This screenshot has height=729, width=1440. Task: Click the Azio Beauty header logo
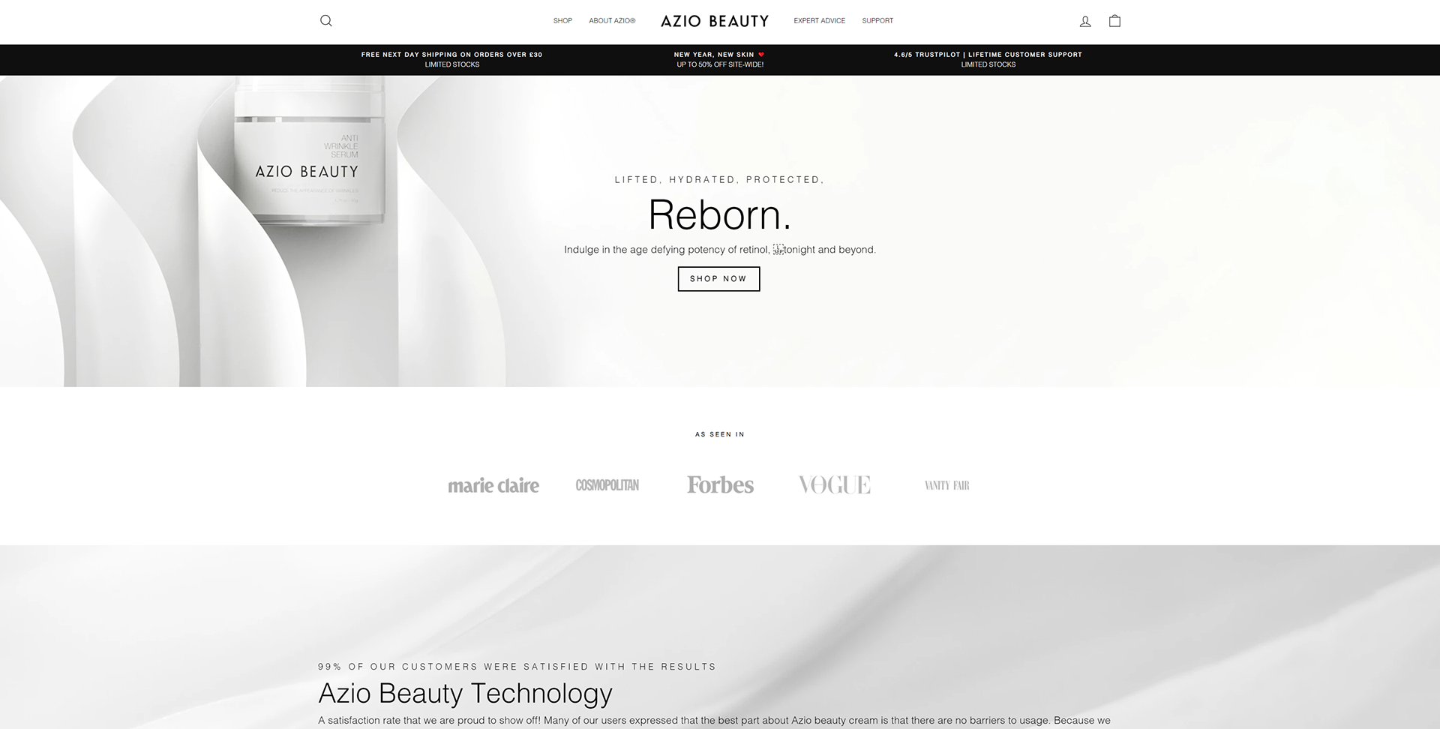(715, 21)
